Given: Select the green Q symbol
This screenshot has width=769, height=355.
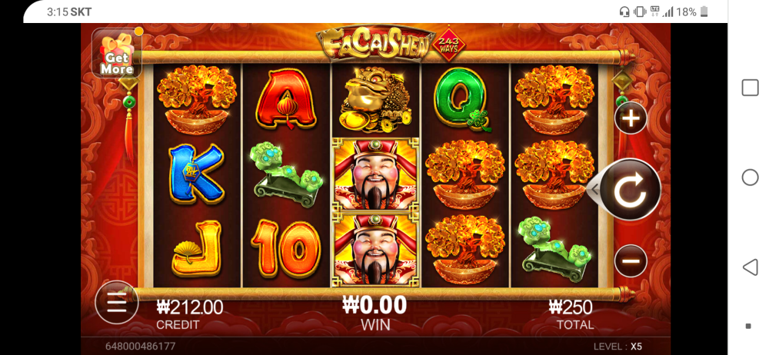Looking at the screenshot, I should click(462, 101).
